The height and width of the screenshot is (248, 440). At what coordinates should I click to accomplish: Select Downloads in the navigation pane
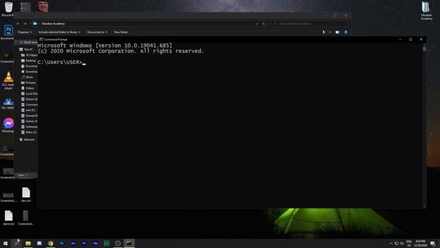[x=29, y=72]
